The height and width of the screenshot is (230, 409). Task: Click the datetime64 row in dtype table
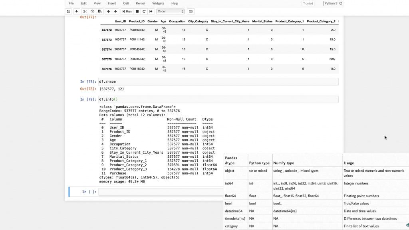click(x=316, y=211)
